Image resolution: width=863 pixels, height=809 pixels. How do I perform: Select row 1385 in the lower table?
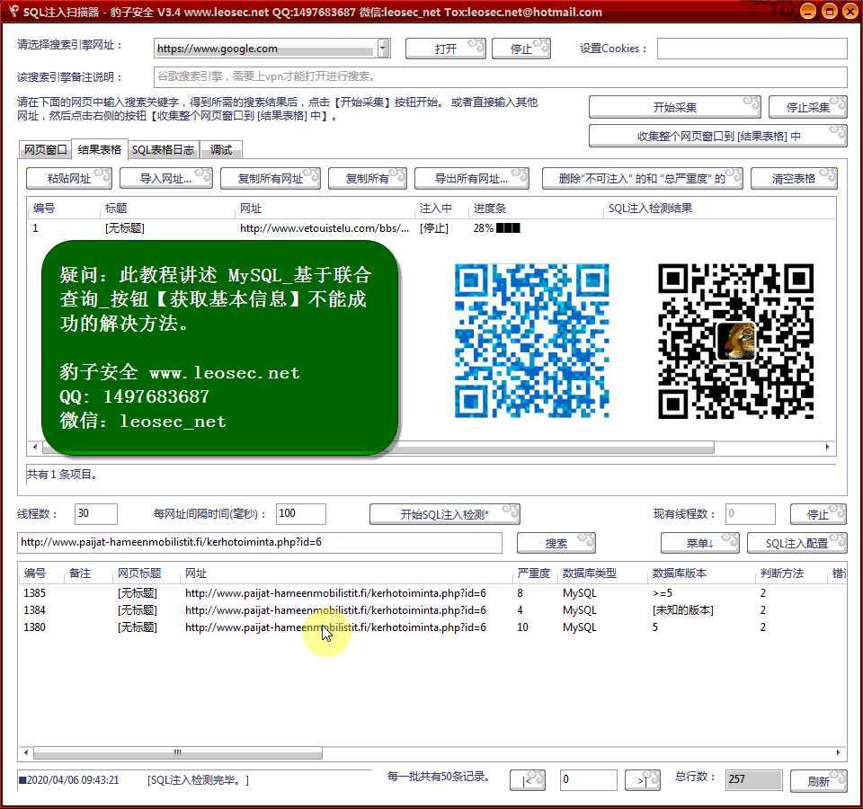(432, 593)
